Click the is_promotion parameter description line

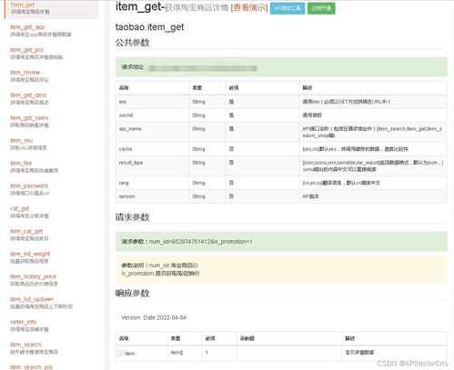click(x=160, y=274)
